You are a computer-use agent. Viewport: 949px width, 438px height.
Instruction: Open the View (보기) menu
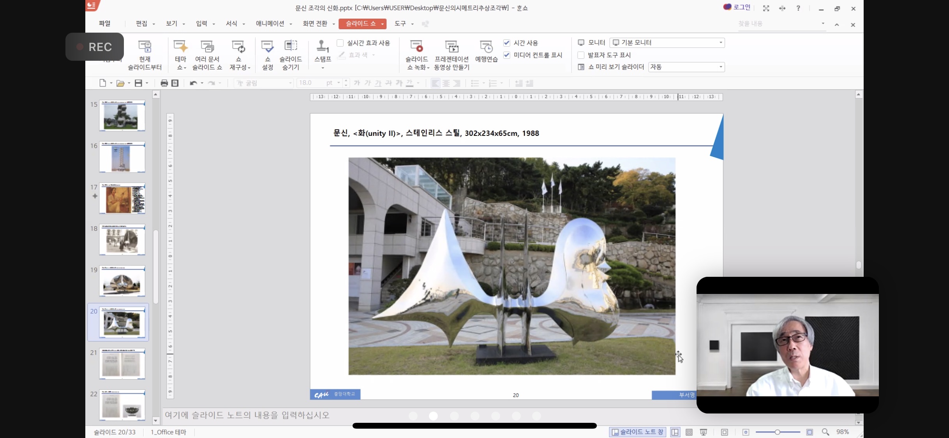point(171,24)
